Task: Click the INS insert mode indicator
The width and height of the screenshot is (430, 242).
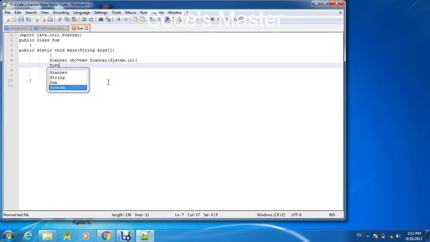Action: click(x=332, y=215)
